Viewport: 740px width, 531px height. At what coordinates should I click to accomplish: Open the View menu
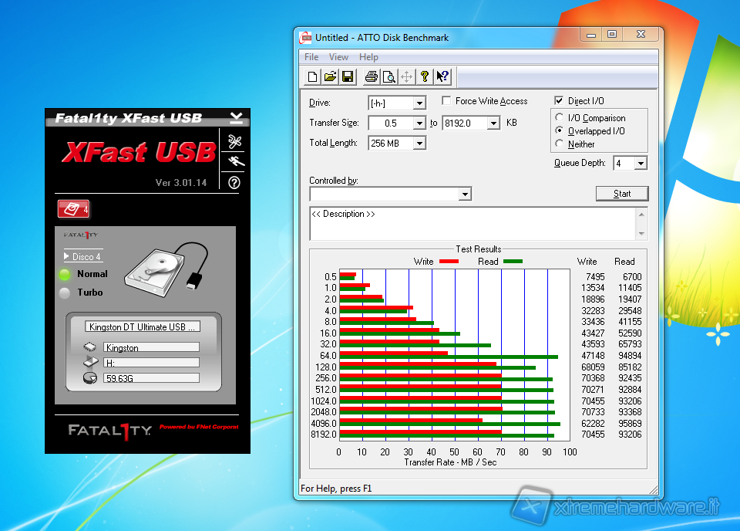tap(338, 57)
